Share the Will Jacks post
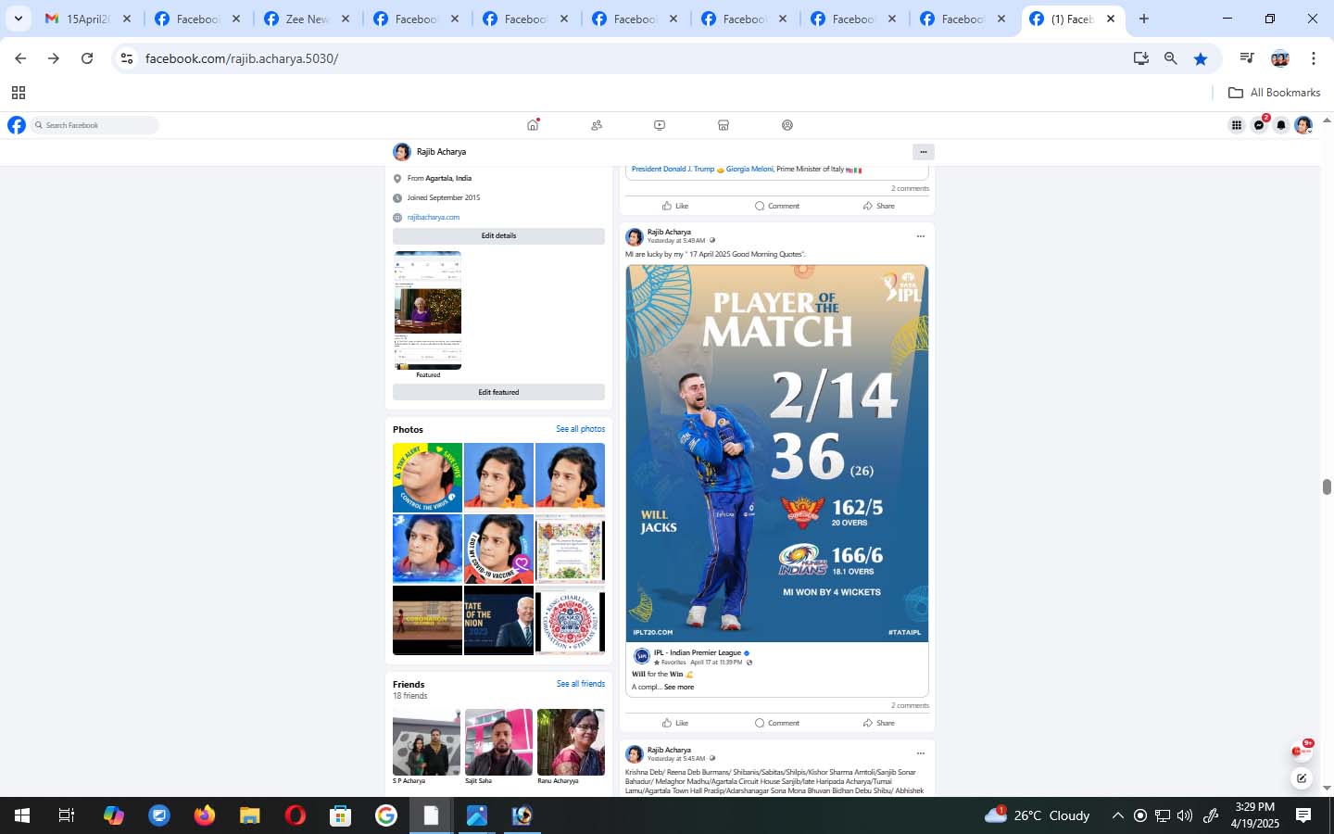This screenshot has height=834, width=1334. [x=879, y=723]
